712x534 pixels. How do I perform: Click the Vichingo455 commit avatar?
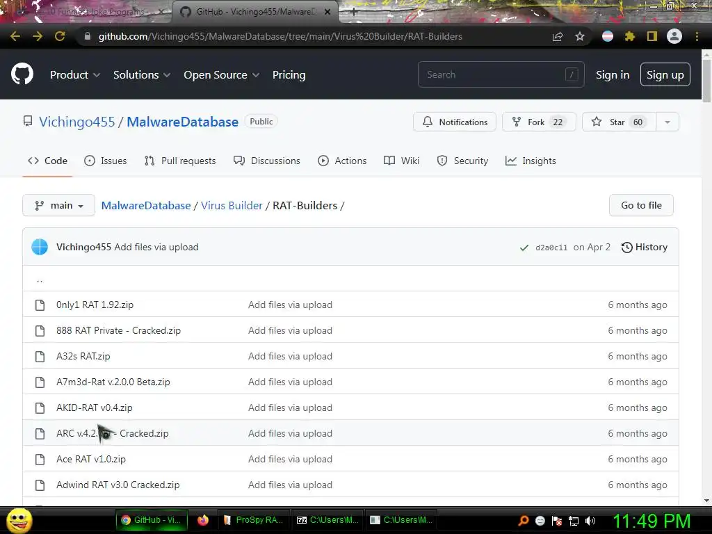40,247
